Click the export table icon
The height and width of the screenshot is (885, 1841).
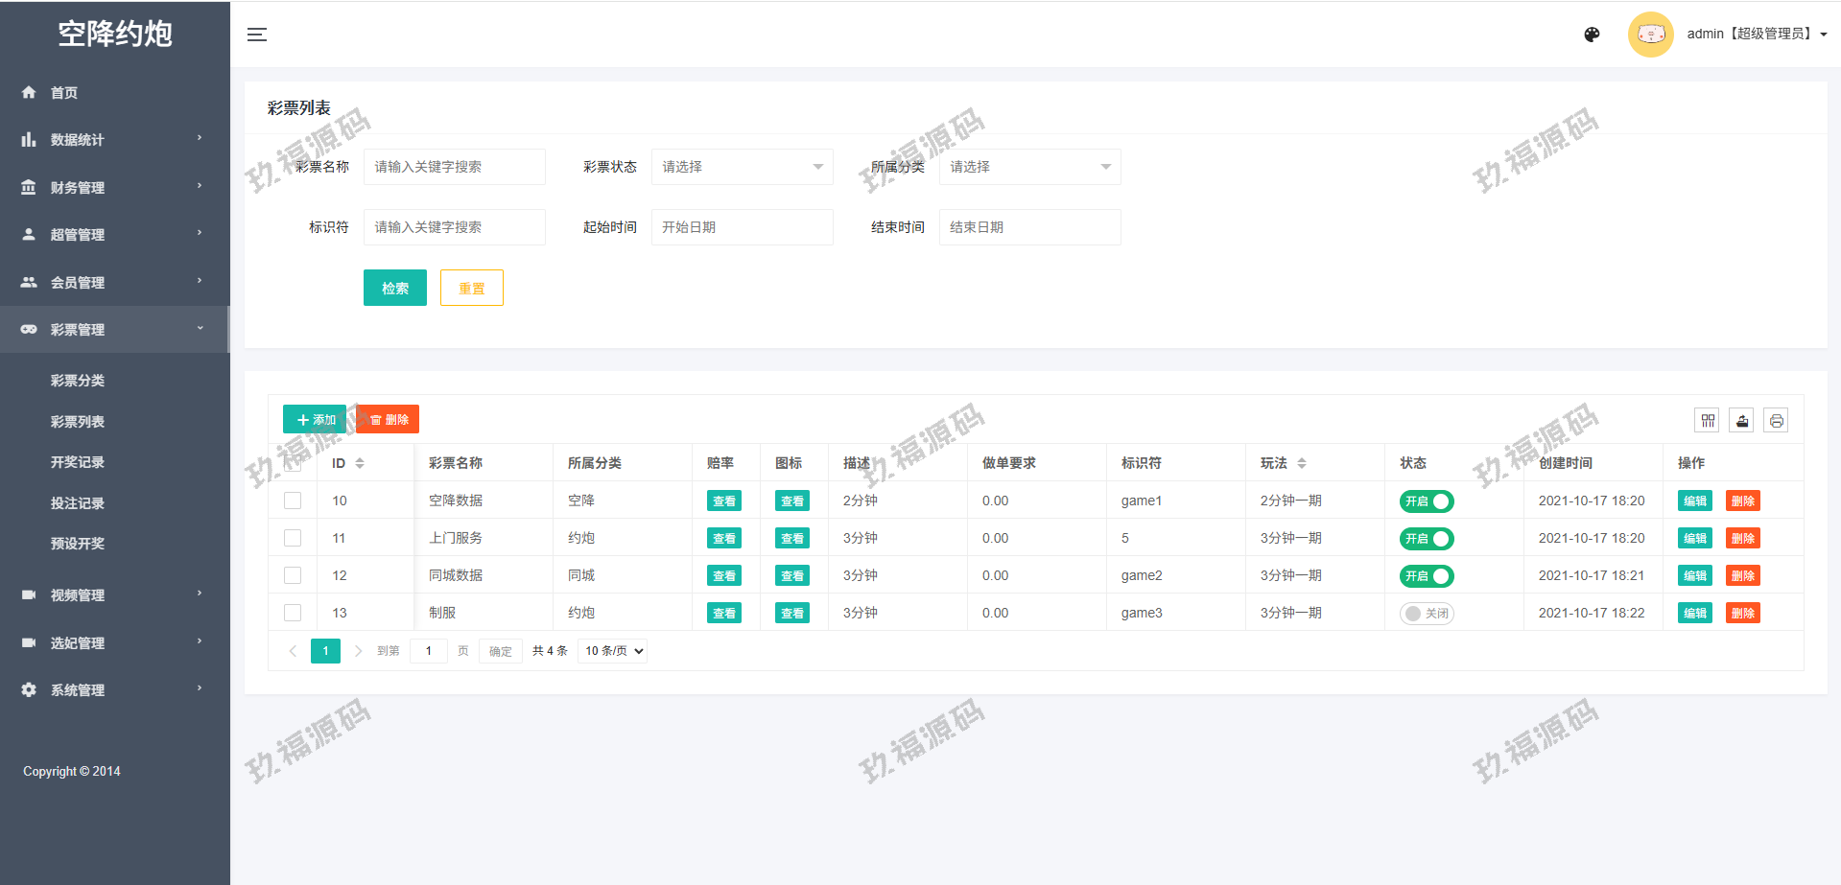[1742, 421]
